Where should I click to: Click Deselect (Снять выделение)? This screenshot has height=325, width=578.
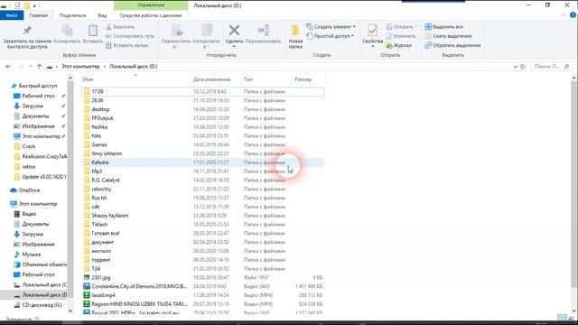click(x=448, y=36)
